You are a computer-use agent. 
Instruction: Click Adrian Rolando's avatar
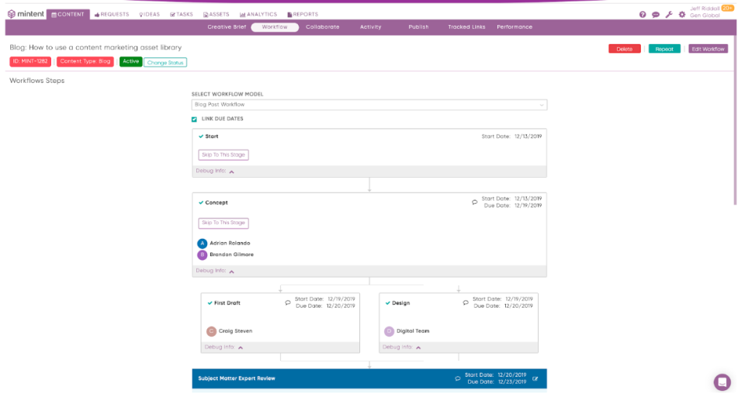pyautogui.click(x=202, y=244)
